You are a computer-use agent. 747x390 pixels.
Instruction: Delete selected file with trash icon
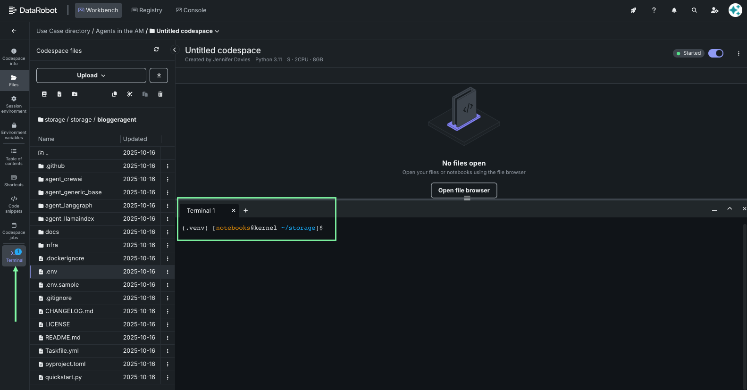(160, 94)
